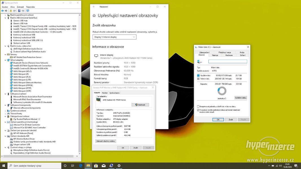Screen dimensions: 301x169
Task: Click the Cortana circle on the taskbar
Action: tap(65, 166)
